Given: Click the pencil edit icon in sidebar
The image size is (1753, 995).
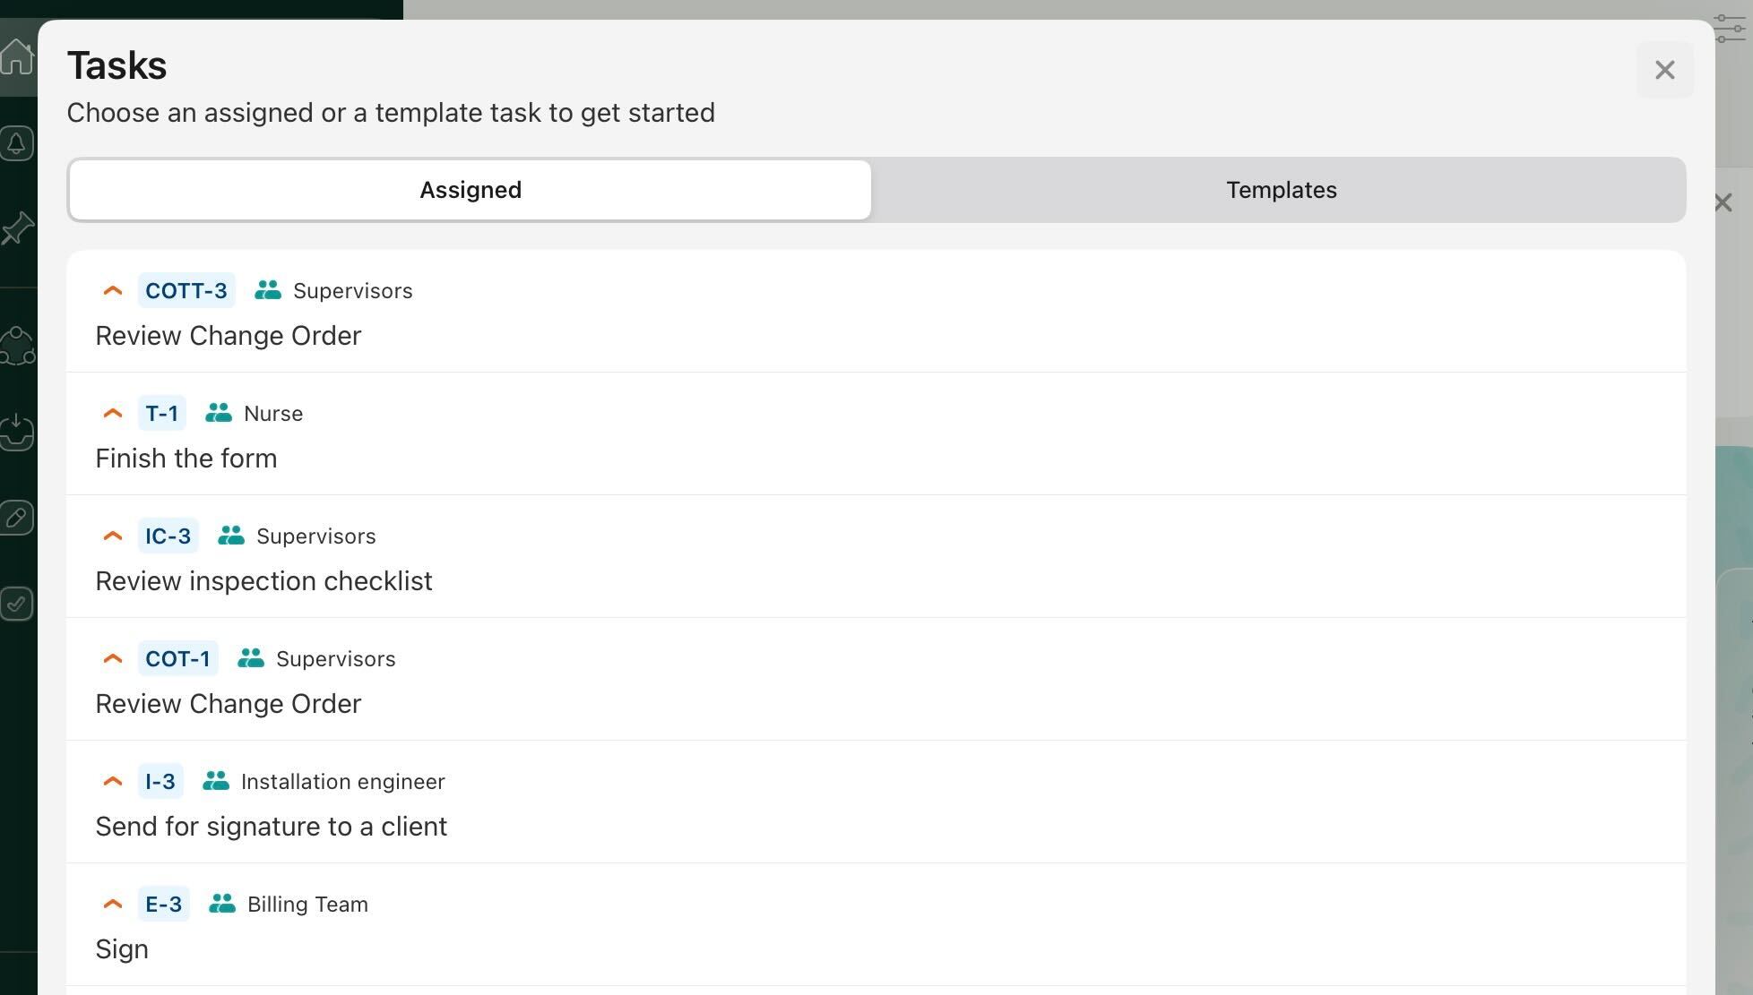Looking at the screenshot, I should [17, 518].
